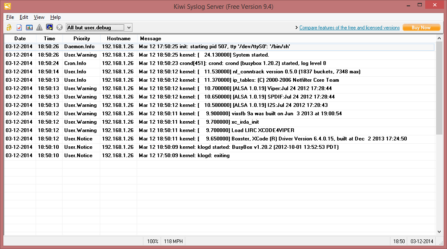The width and height of the screenshot is (447, 249).
Task: Click the 100% status bar entry
Action: (x=153, y=241)
